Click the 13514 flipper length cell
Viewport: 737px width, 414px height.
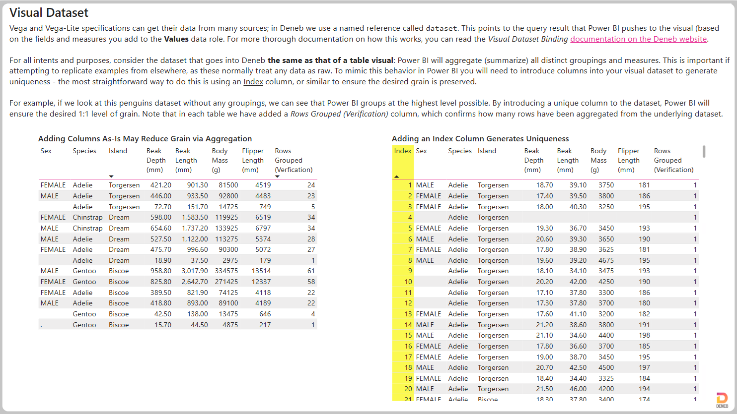pyautogui.click(x=261, y=271)
